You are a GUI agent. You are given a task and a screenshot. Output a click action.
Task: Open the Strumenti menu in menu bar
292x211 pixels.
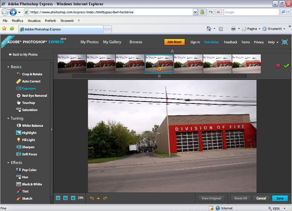pos(67,21)
